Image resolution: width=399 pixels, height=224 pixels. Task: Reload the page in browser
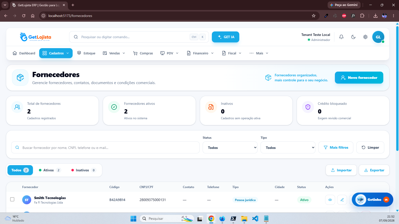coord(24,16)
